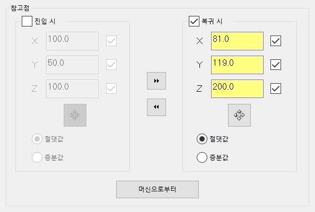Copy values right with the double right arrow
The height and width of the screenshot is (212, 315).
[x=156, y=81]
